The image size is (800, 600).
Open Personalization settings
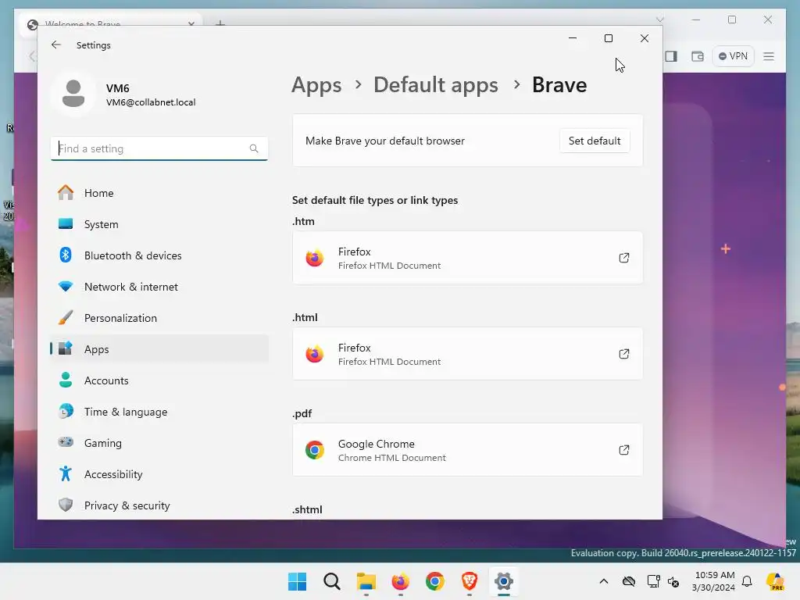(x=159, y=318)
